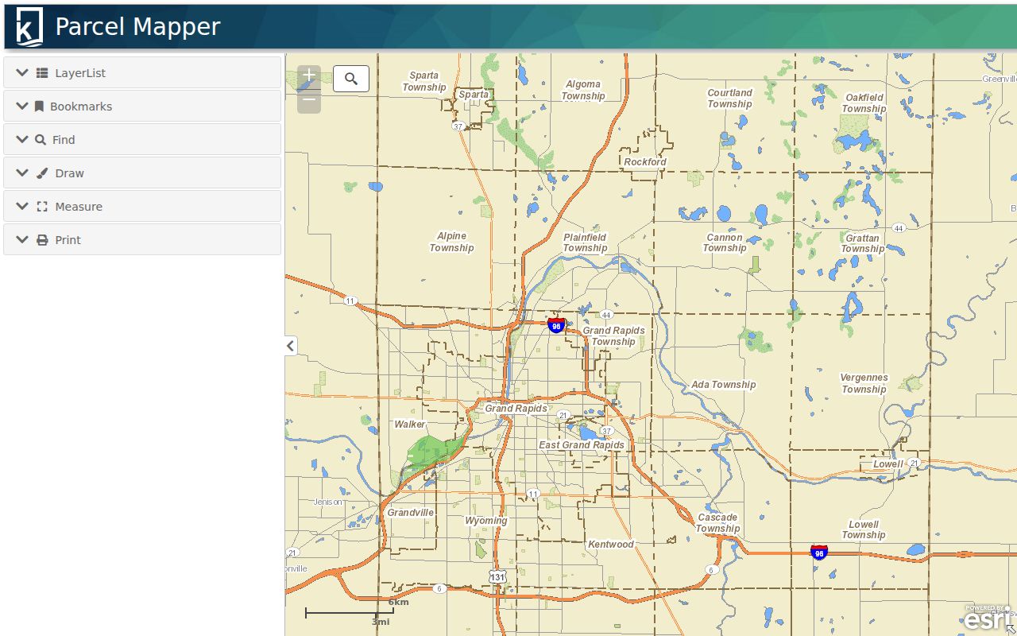This screenshot has width=1017, height=636.
Task: Expand the Print panel chevron
Action: pos(22,240)
